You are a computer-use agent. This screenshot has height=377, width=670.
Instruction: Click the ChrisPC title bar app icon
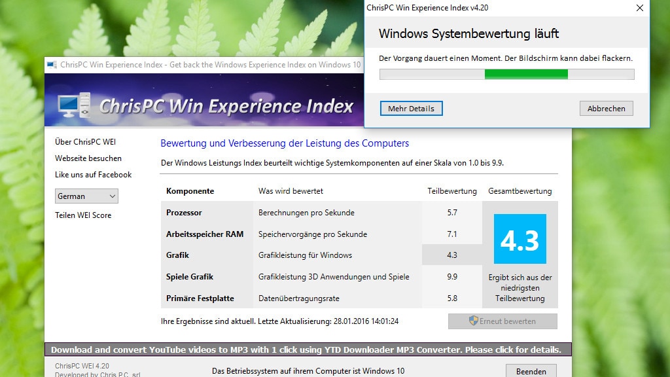52,65
